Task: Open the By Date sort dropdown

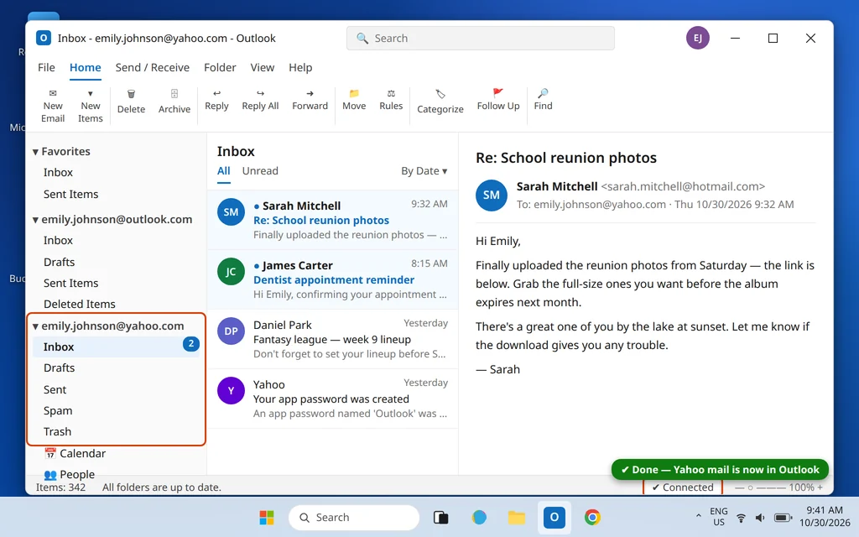Action: pyautogui.click(x=424, y=171)
